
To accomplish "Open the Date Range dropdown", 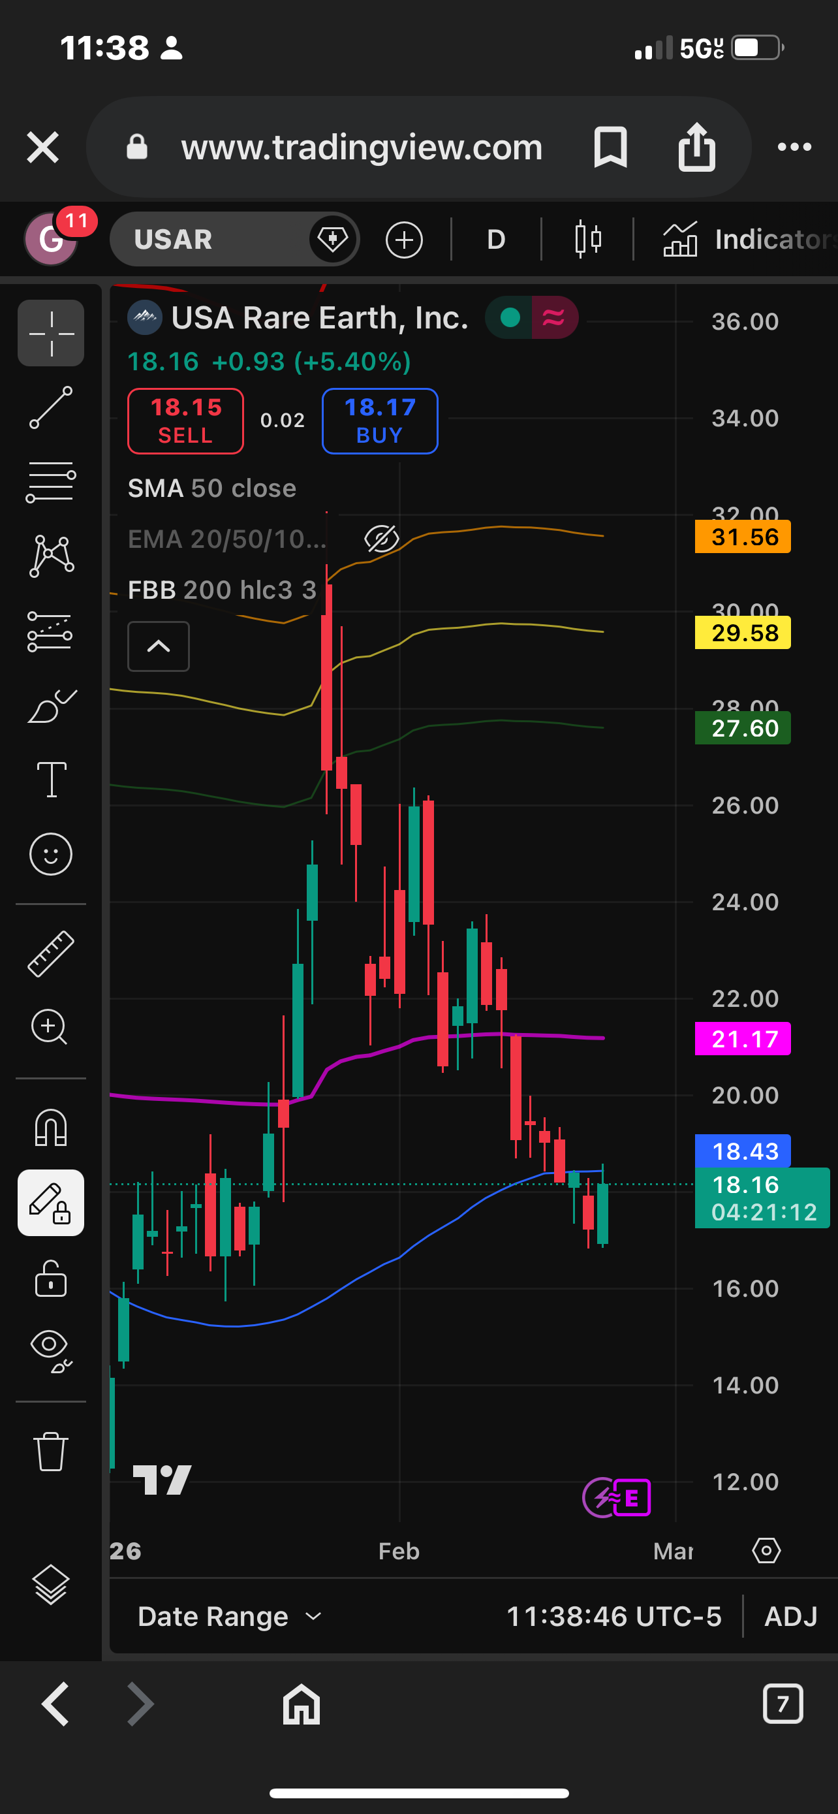I will [229, 1616].
